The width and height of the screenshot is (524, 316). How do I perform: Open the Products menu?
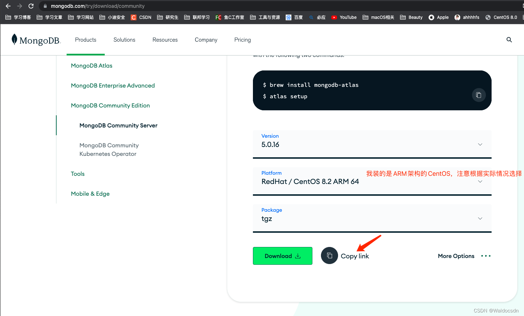85,40
